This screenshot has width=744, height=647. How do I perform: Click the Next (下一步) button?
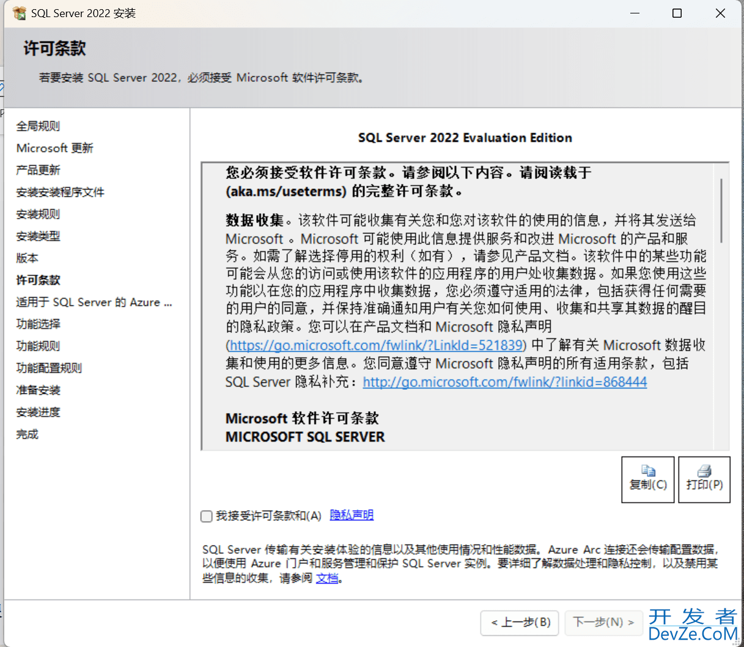point(604,623)
